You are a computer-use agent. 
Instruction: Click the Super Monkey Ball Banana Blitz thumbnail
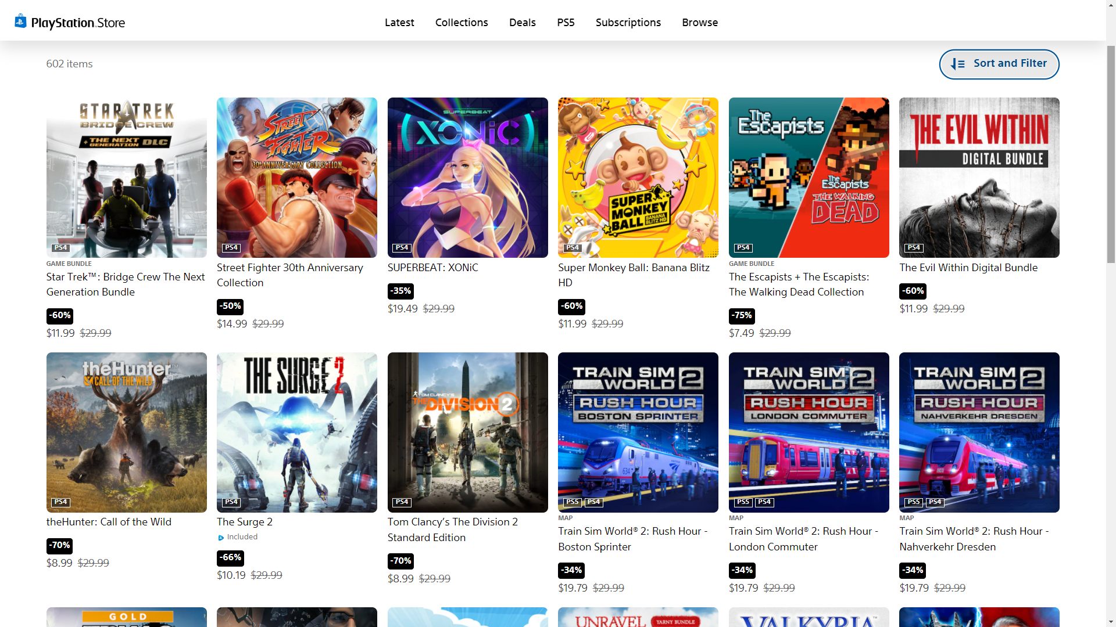638,178
